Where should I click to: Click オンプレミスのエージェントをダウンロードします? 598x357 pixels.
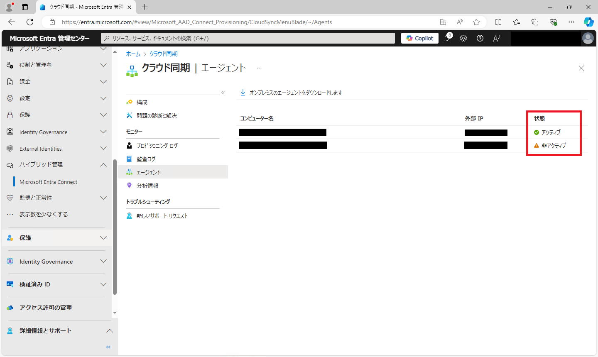pyautogui.click(x=291, y=93)
